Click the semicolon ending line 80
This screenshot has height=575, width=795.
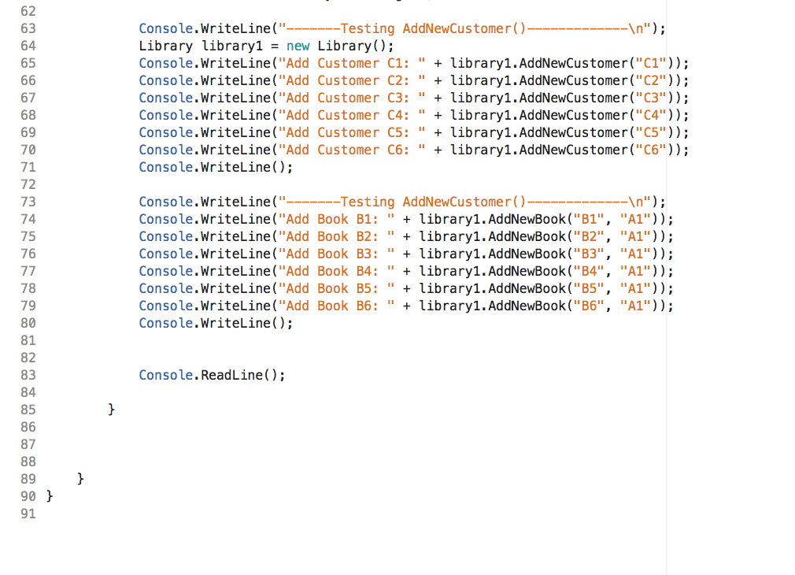click(x=289, y=323)
